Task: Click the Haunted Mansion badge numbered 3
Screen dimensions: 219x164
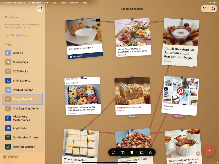Action: point(8,147)
